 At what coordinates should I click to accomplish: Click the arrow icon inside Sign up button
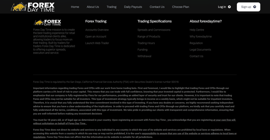(x=255, y=7)
